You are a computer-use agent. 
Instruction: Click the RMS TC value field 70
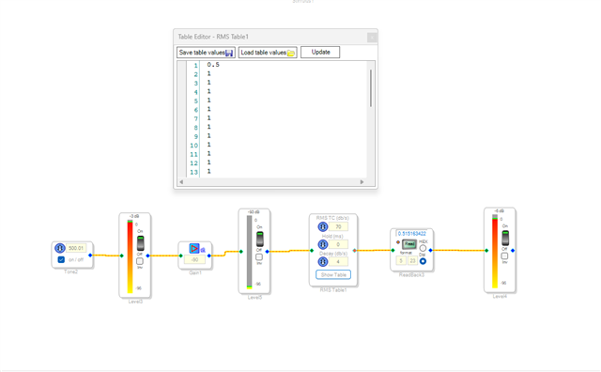338,226
